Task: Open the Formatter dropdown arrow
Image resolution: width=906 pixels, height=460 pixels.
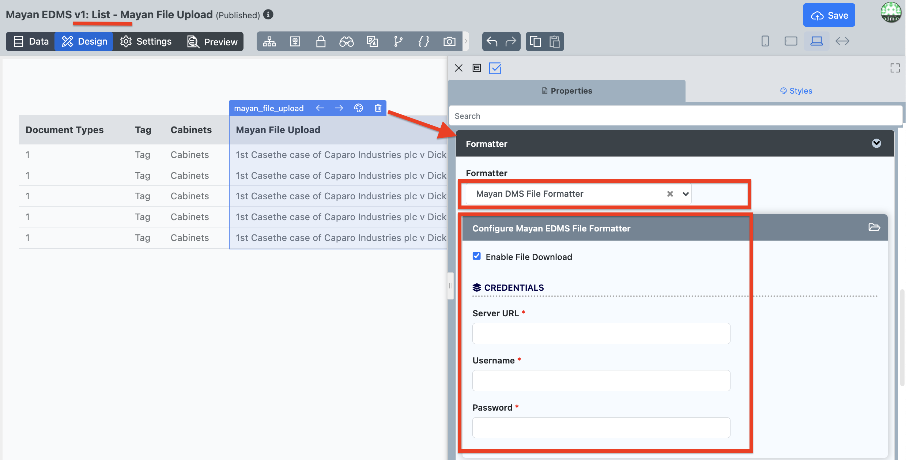Action: click(x=686, y=194)
